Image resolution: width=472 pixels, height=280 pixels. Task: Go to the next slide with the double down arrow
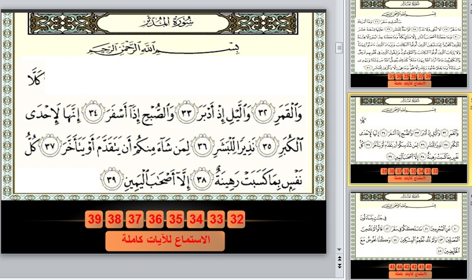tap(339, 266)
